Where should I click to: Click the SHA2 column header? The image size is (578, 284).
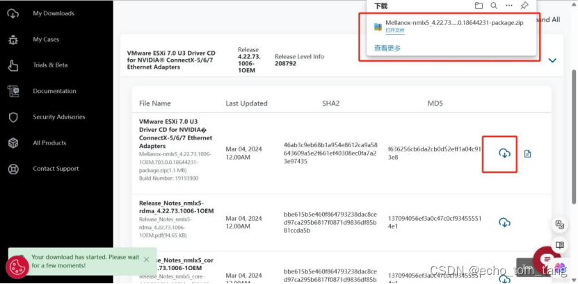330,103
